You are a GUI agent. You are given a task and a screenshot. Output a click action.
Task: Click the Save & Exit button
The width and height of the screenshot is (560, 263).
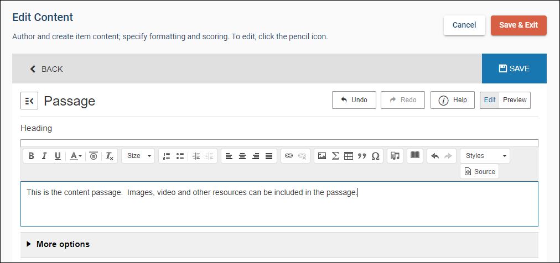click(518, 25)
